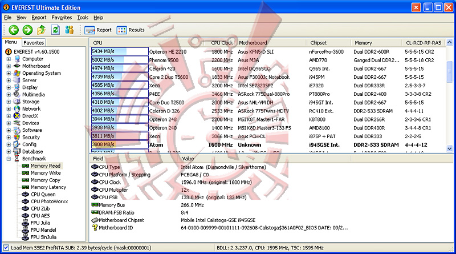Viewport: 456px width, 254px height.
Task: Select the FPU Mandel benchmark
Action: point(43,230)
